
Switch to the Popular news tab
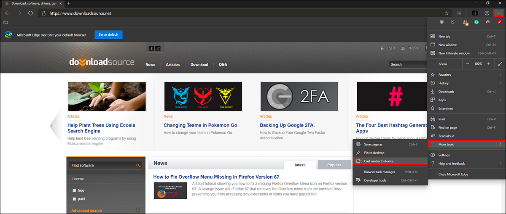(x=334, y=165)
